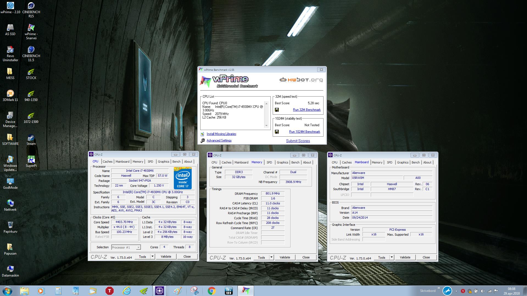Viewport: 527px width, 296px height.
Task: Switch to Caches tab in CPU window
Action: click(x=107, y=162)
